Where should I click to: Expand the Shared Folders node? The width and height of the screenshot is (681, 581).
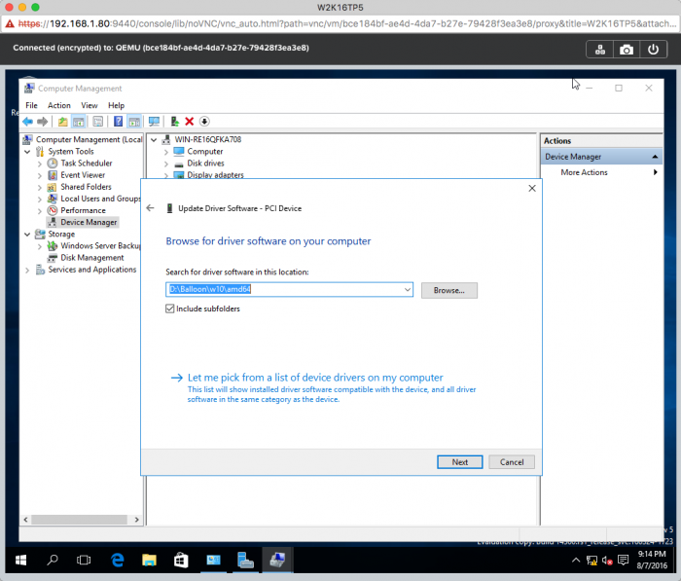click(x=40, y=187)
